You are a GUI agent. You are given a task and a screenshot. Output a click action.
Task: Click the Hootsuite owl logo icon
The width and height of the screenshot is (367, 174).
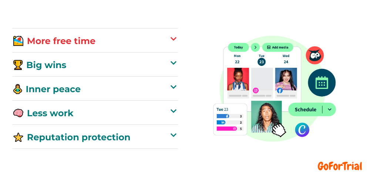coord(314,56)
